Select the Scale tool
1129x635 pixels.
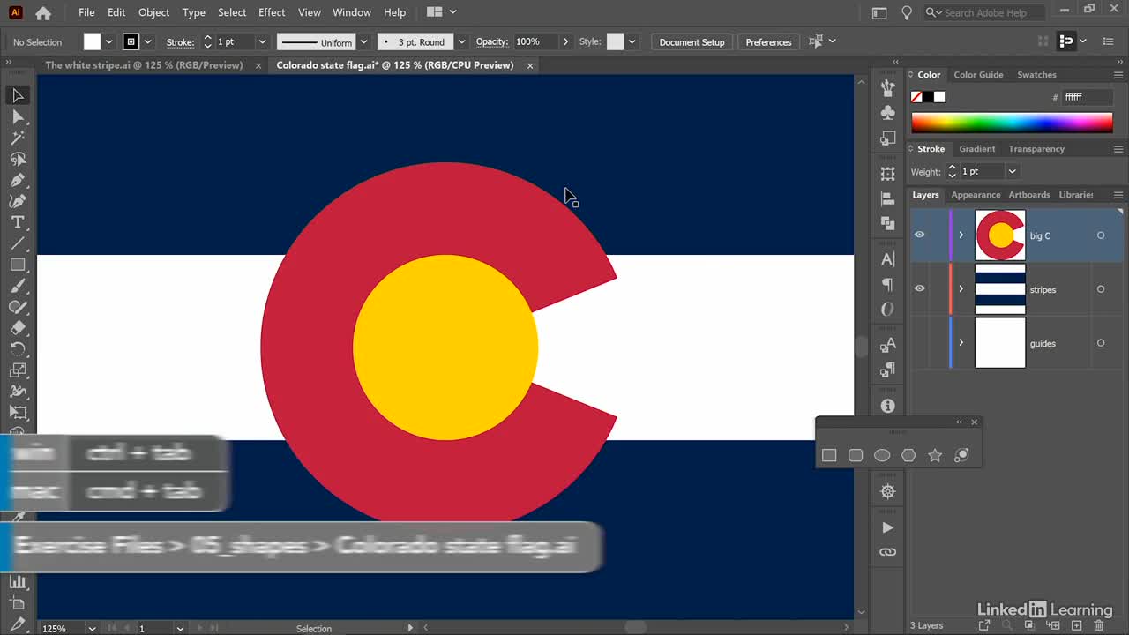click(18, 370)
